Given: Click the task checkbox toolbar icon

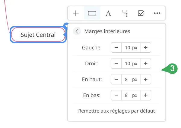Looking at the screenshot, I should tap(141, 13).
